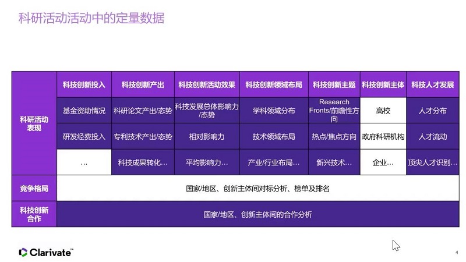Screen dimensions: 466x262
Task: Click the white 企业 cell
Action: [383, 162]
